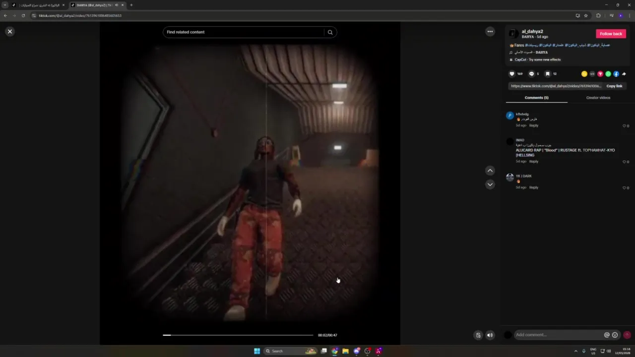Image resolution: width=635 pixels, height=357 pixels.
Task: Show hidden system tray icons
Action: coord(575,351)
